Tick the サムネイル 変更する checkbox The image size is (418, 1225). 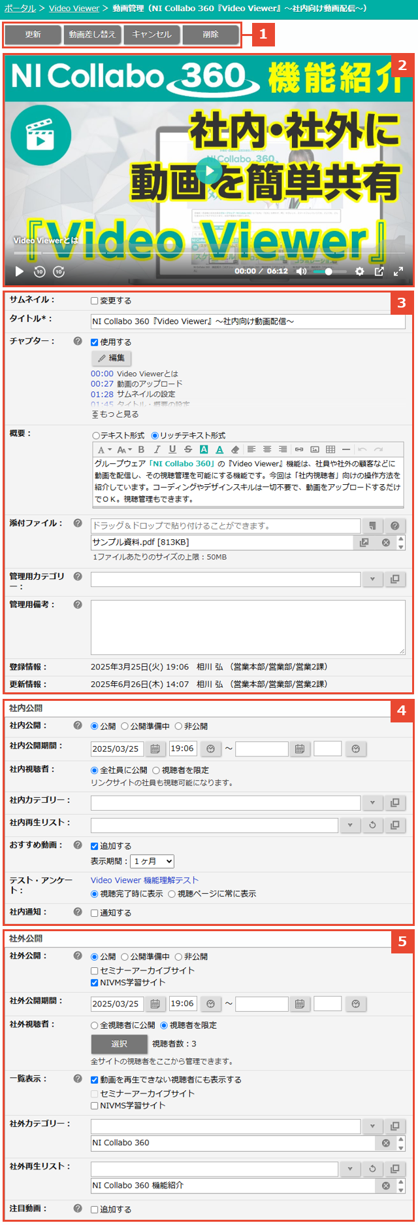click(x=95, y=301)
